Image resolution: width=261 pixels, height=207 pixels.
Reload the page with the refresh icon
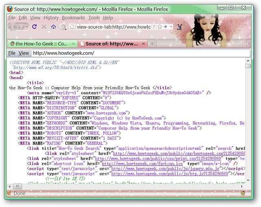(35, 26)
